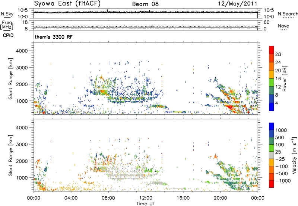Click the 'N.Search' legend label
Image resolution: width=298 pixels, height=206 pixels.
pos(288,14)
